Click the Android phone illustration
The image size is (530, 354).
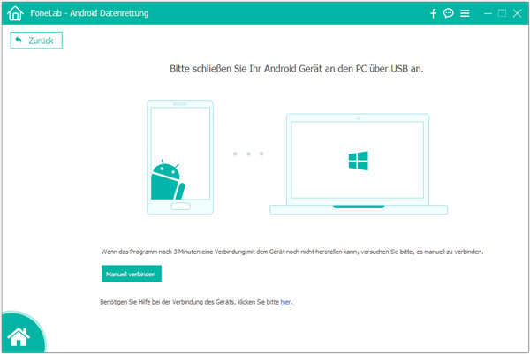click(x=180, y=157)
